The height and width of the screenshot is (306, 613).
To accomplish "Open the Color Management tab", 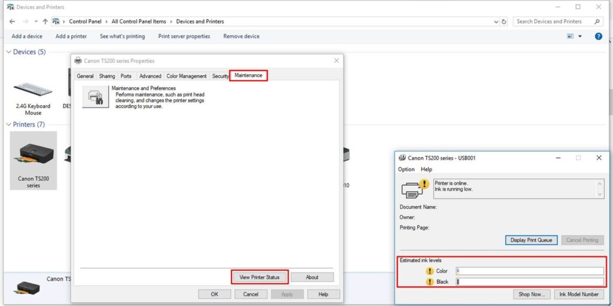I will click(x=187, y=76).
